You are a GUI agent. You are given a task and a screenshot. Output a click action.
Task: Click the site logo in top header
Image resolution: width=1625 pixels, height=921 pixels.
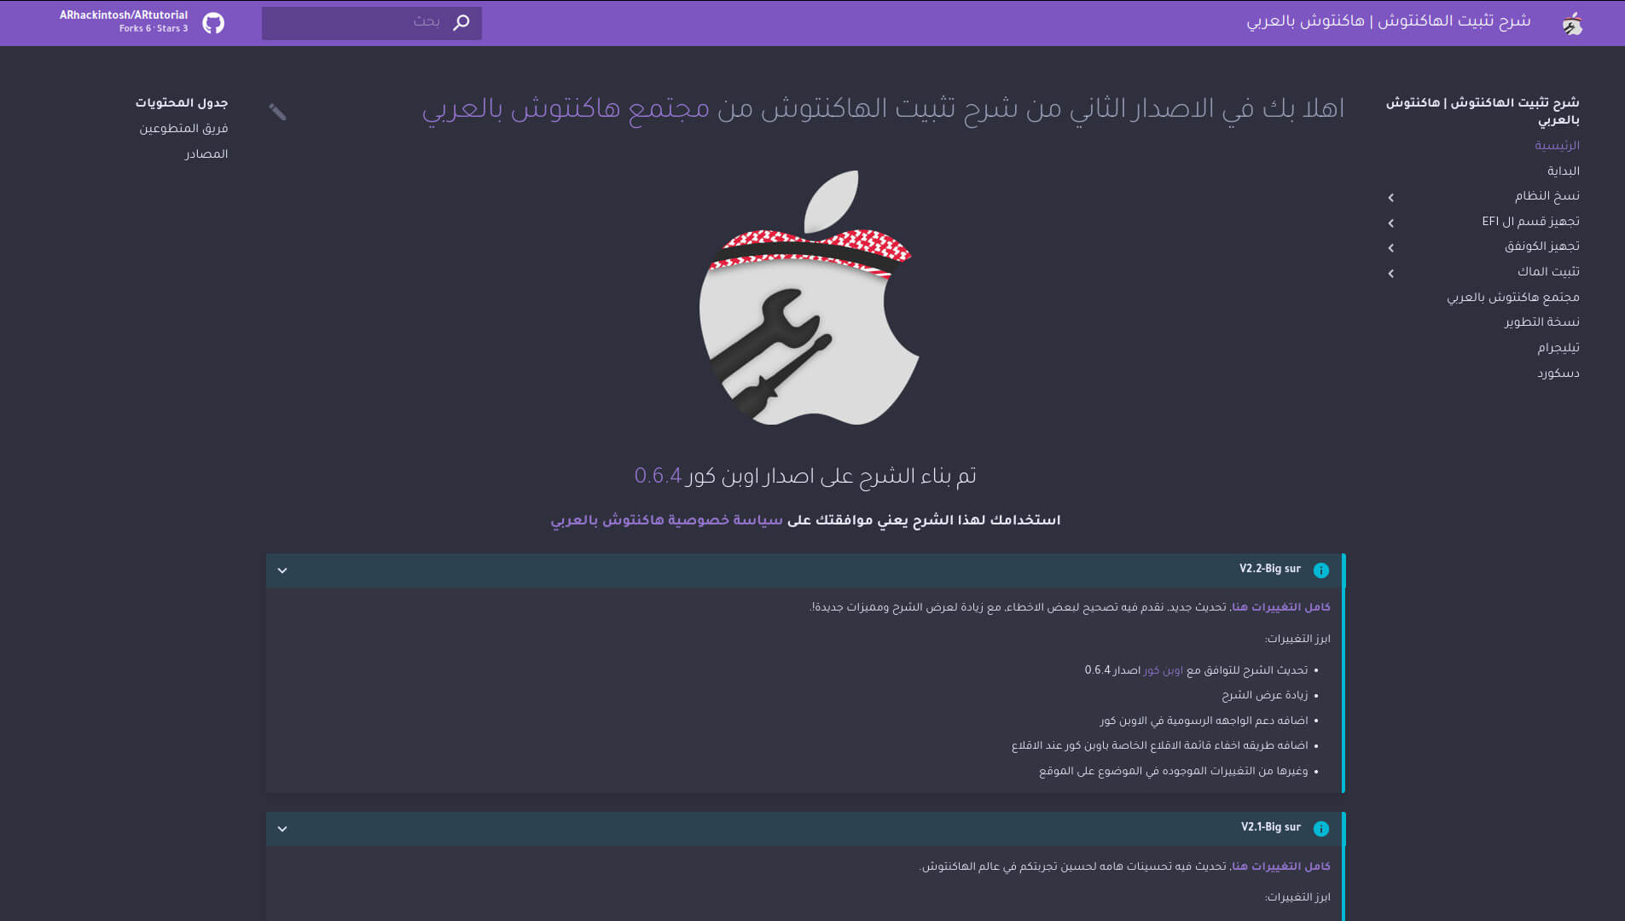click(1572, 23)
